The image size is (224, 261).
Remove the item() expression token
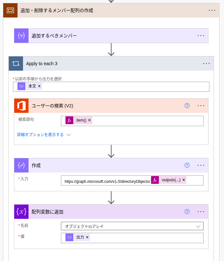tap(89, 120)
